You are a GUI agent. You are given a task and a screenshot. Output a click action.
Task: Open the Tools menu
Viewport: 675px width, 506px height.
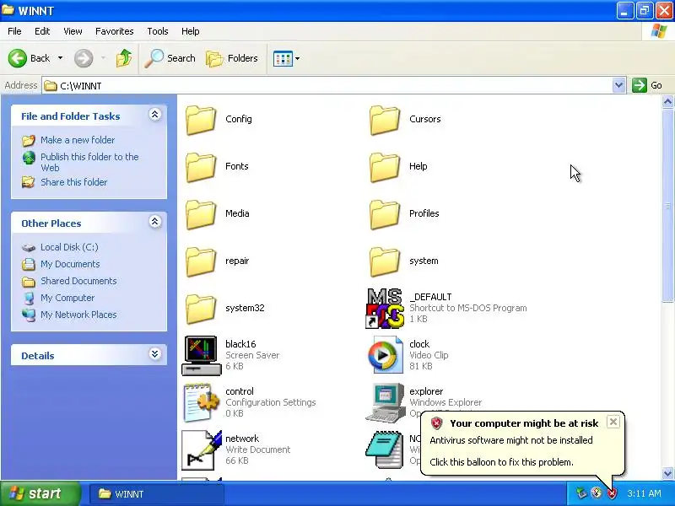[x=158, y=31]
